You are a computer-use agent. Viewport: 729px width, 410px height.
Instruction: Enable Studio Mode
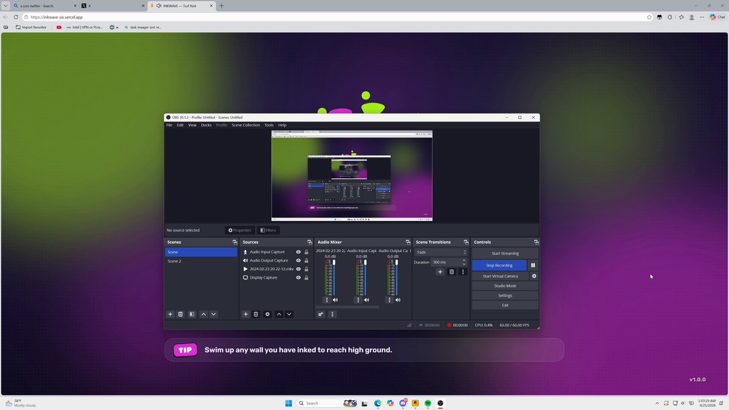click(x=505, y=285)
